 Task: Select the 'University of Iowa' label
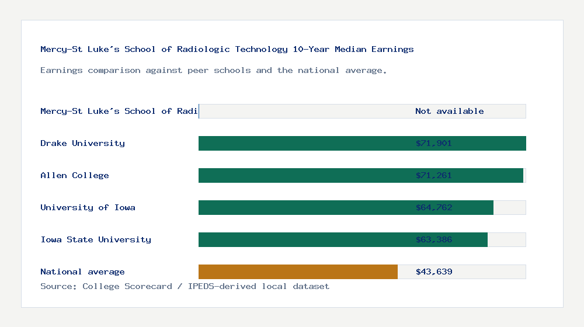tap(88, 207)
